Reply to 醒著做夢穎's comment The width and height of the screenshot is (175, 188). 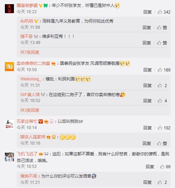click(x=148, y=12)
